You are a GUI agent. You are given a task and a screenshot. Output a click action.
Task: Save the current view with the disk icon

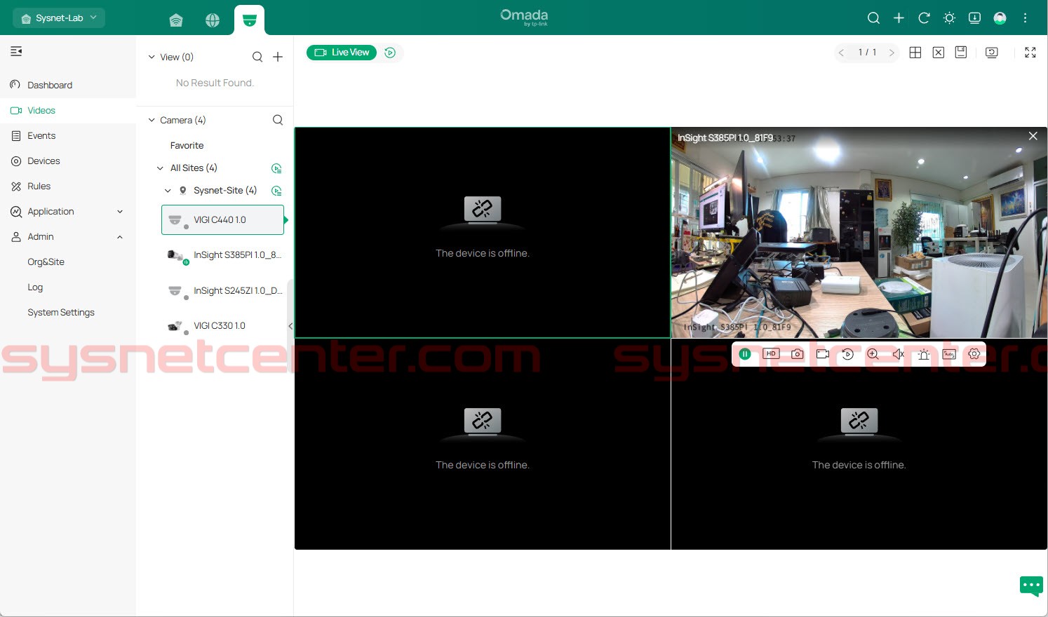tap(961, 53)
